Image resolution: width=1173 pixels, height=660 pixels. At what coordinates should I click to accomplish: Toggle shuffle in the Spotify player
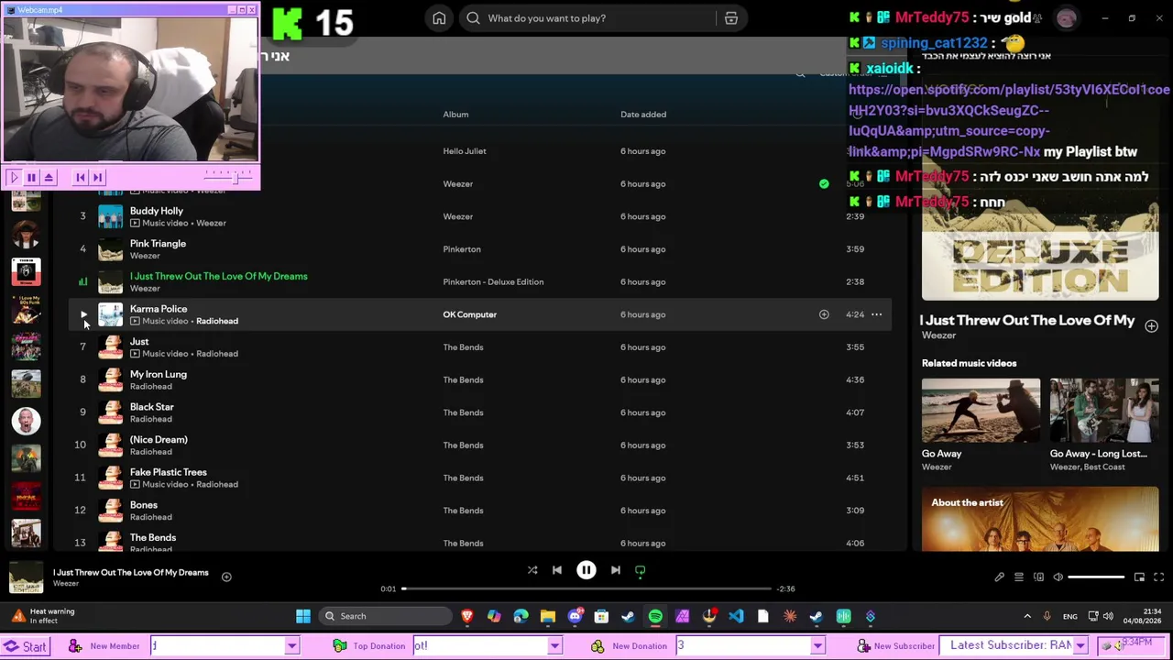point(532,570)
